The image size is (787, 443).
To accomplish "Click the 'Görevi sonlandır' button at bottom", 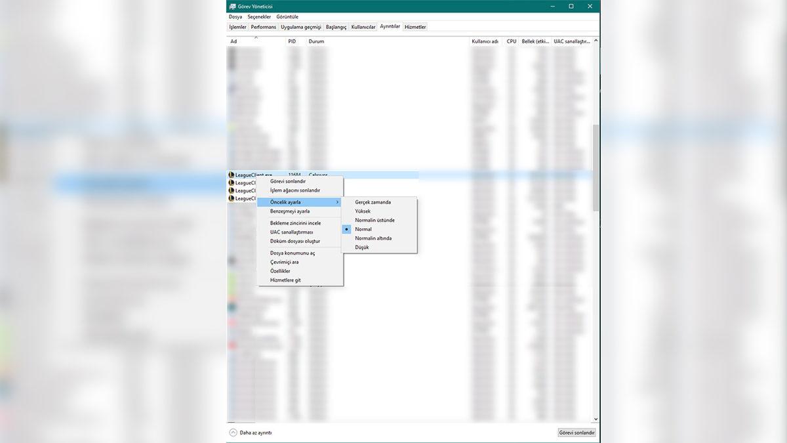I will point(576,432).
